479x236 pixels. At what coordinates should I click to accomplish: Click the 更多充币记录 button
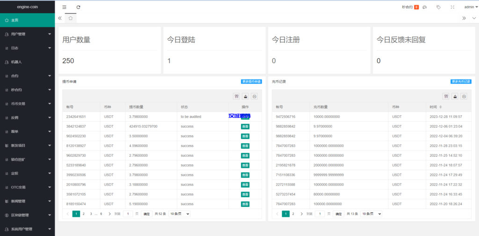point(461,82)
